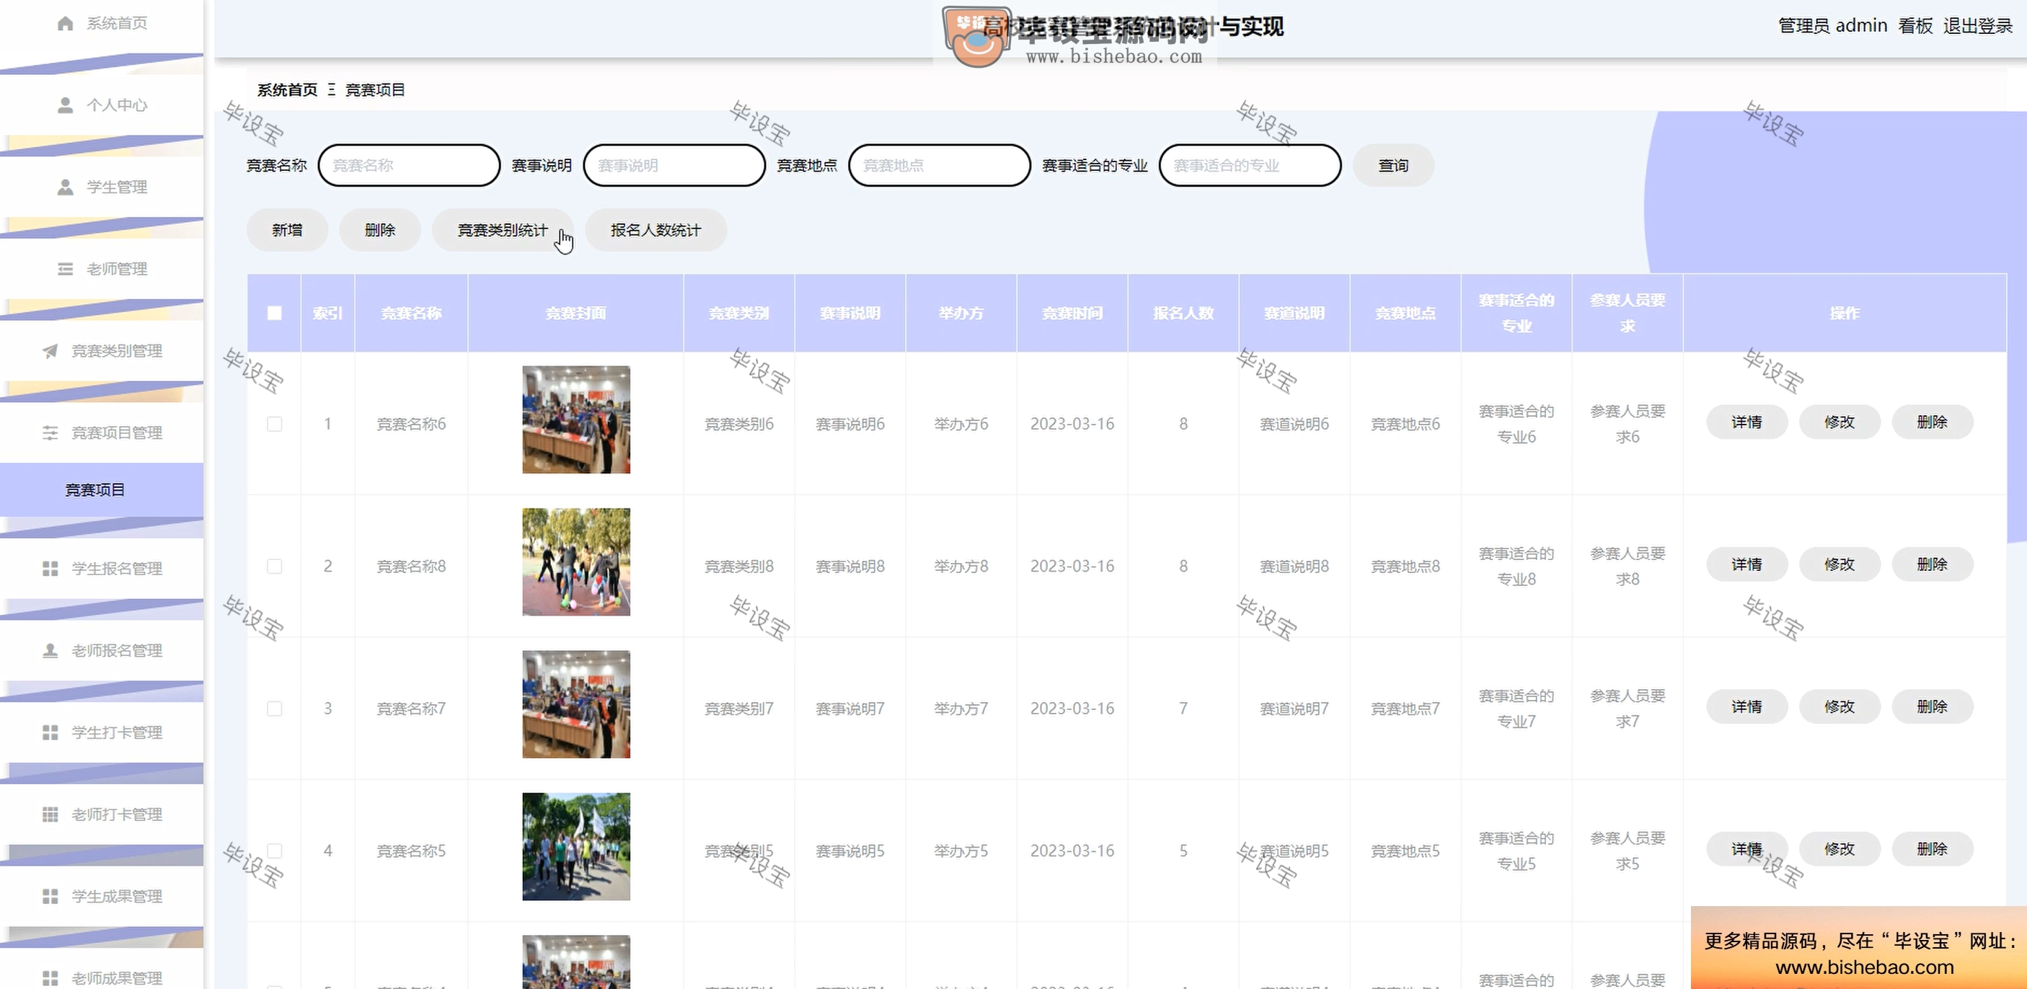Expand 学生管理 sidebar menu
The height and width of the screenshot is (989, 2027).
click(x=102, y=187)
